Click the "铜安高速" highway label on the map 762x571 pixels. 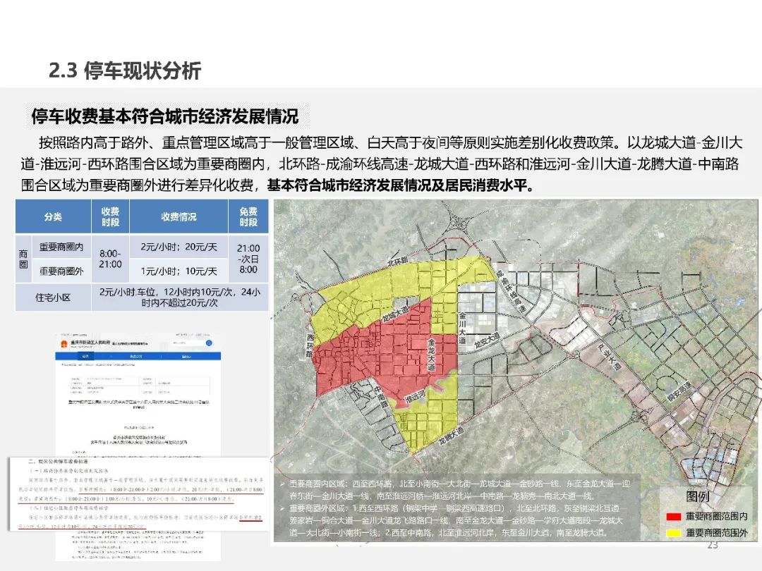click(x=679, y=392)
